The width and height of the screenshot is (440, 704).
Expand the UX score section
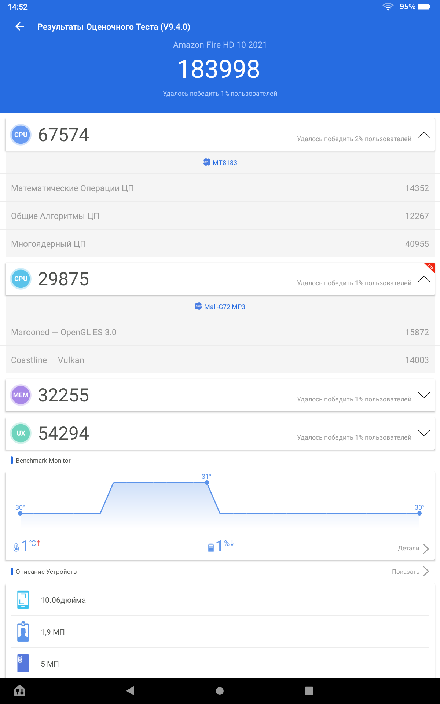tap(424, 433)
